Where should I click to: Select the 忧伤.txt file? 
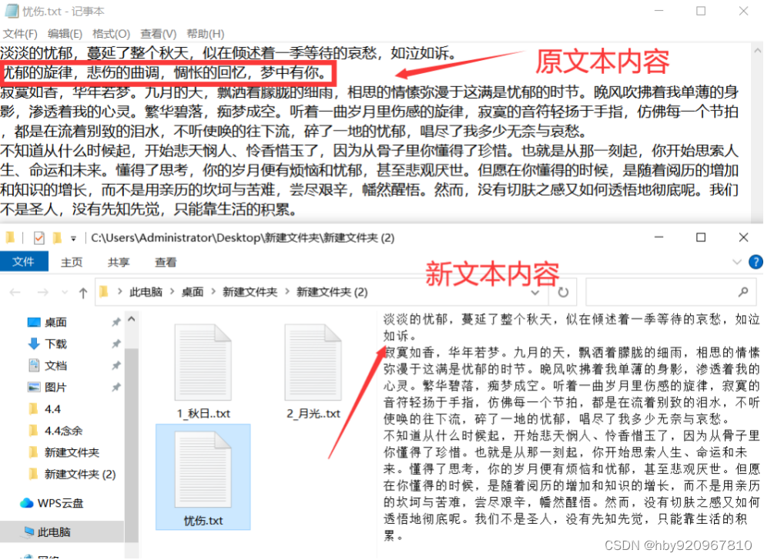tap(203, 477)
